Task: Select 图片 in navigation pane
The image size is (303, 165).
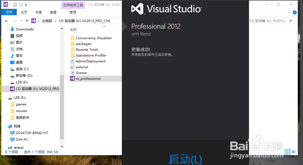Action: [x=19, y=42]
